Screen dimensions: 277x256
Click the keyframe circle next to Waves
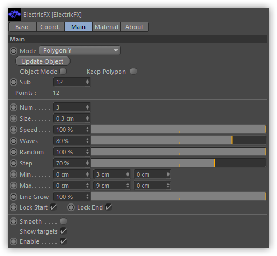pyautogui.click(x=13, y=141)
